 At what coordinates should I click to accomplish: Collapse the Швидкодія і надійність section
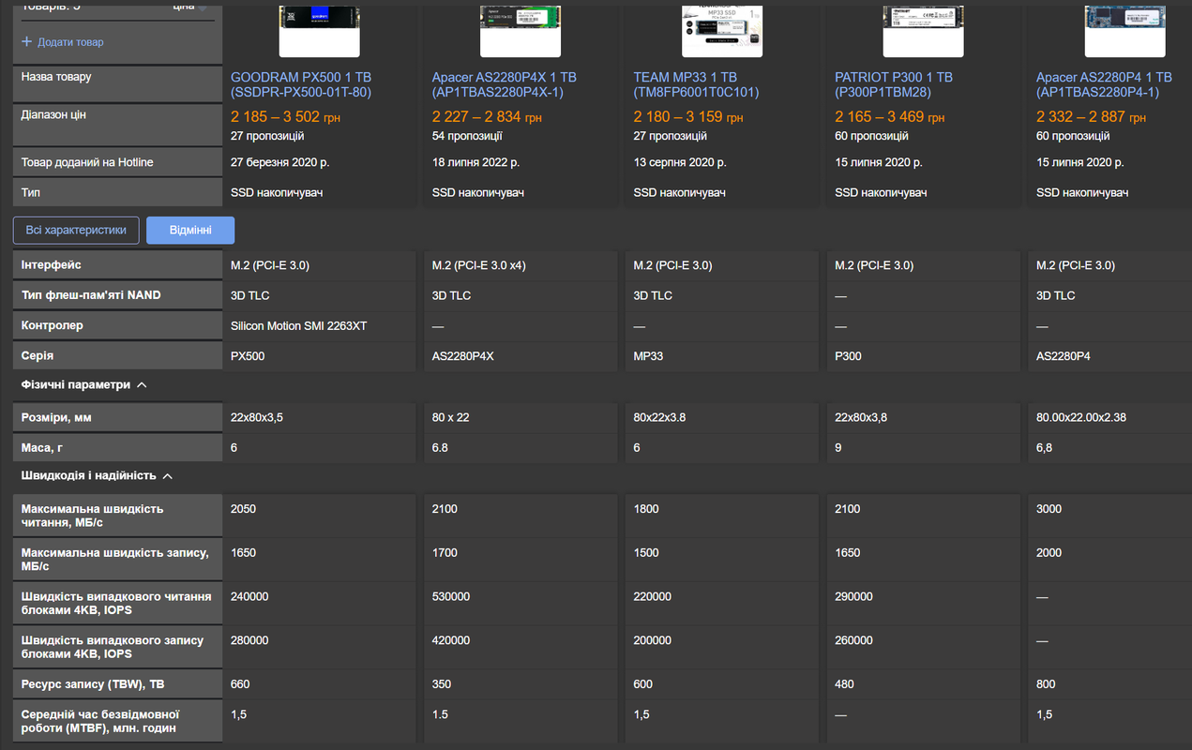pyautogui.click(x=168, y=476)
